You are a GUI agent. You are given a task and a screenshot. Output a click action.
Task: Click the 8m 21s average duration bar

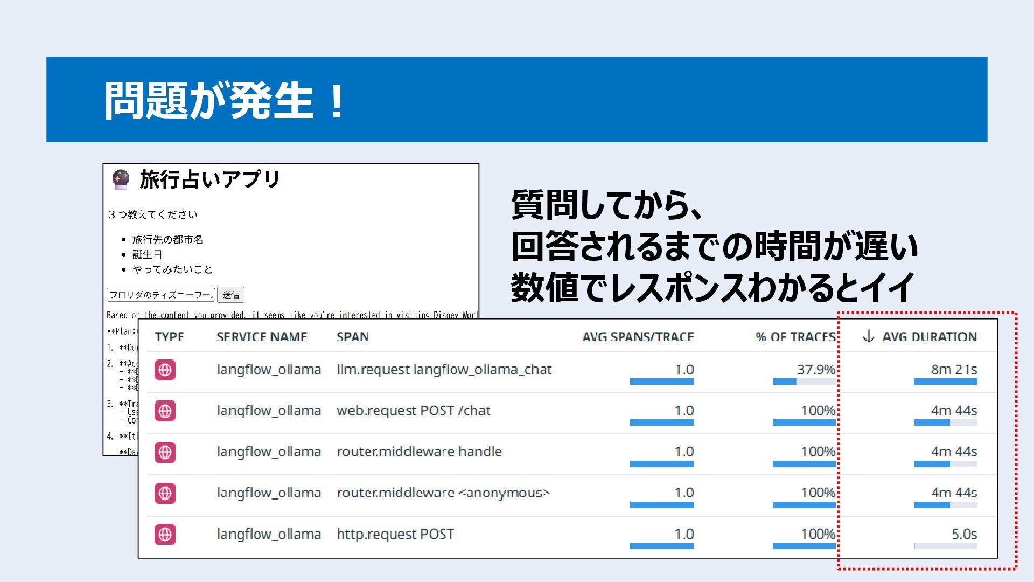tap(945, 382)
